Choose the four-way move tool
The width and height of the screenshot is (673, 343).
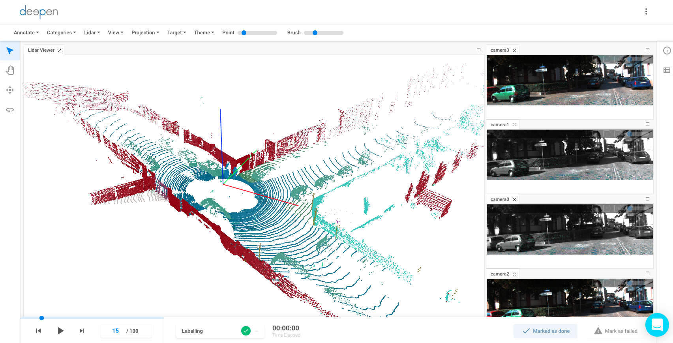[x=10, y=90]
